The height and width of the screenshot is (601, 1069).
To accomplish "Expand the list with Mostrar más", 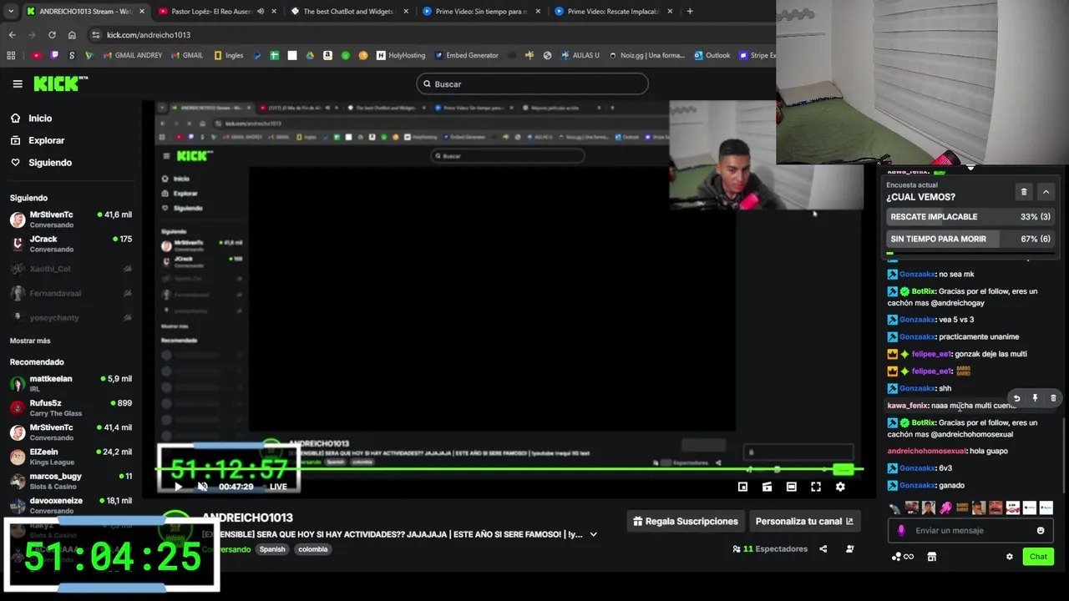I will point(30,341).
